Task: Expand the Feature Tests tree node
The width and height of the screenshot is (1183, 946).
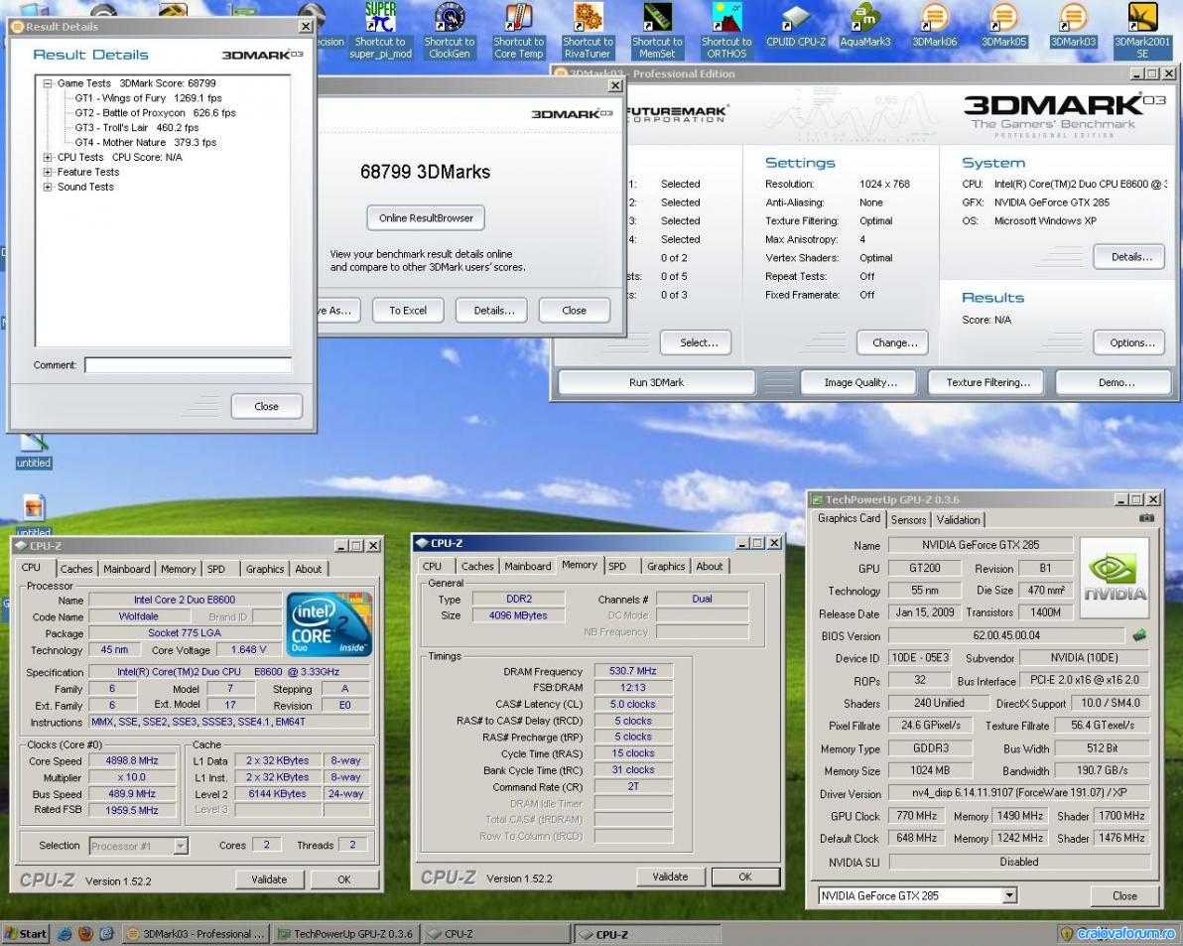Action: pyautogui.click(x=48, y=172)
